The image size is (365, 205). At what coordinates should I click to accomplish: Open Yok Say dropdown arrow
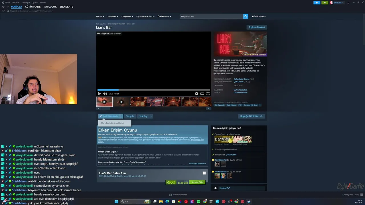click(x=151, y=116)
